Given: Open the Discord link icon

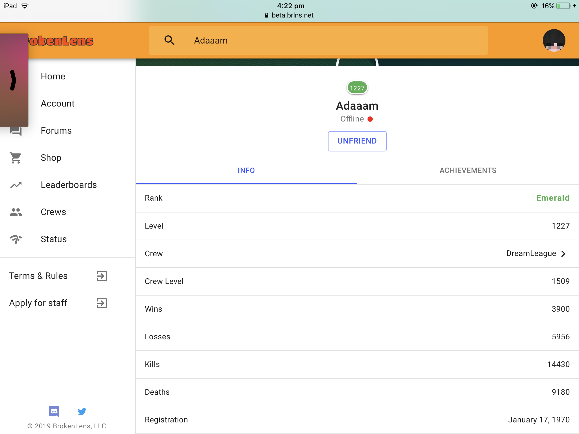Looking at the screenshot, I should pos(54,411).
